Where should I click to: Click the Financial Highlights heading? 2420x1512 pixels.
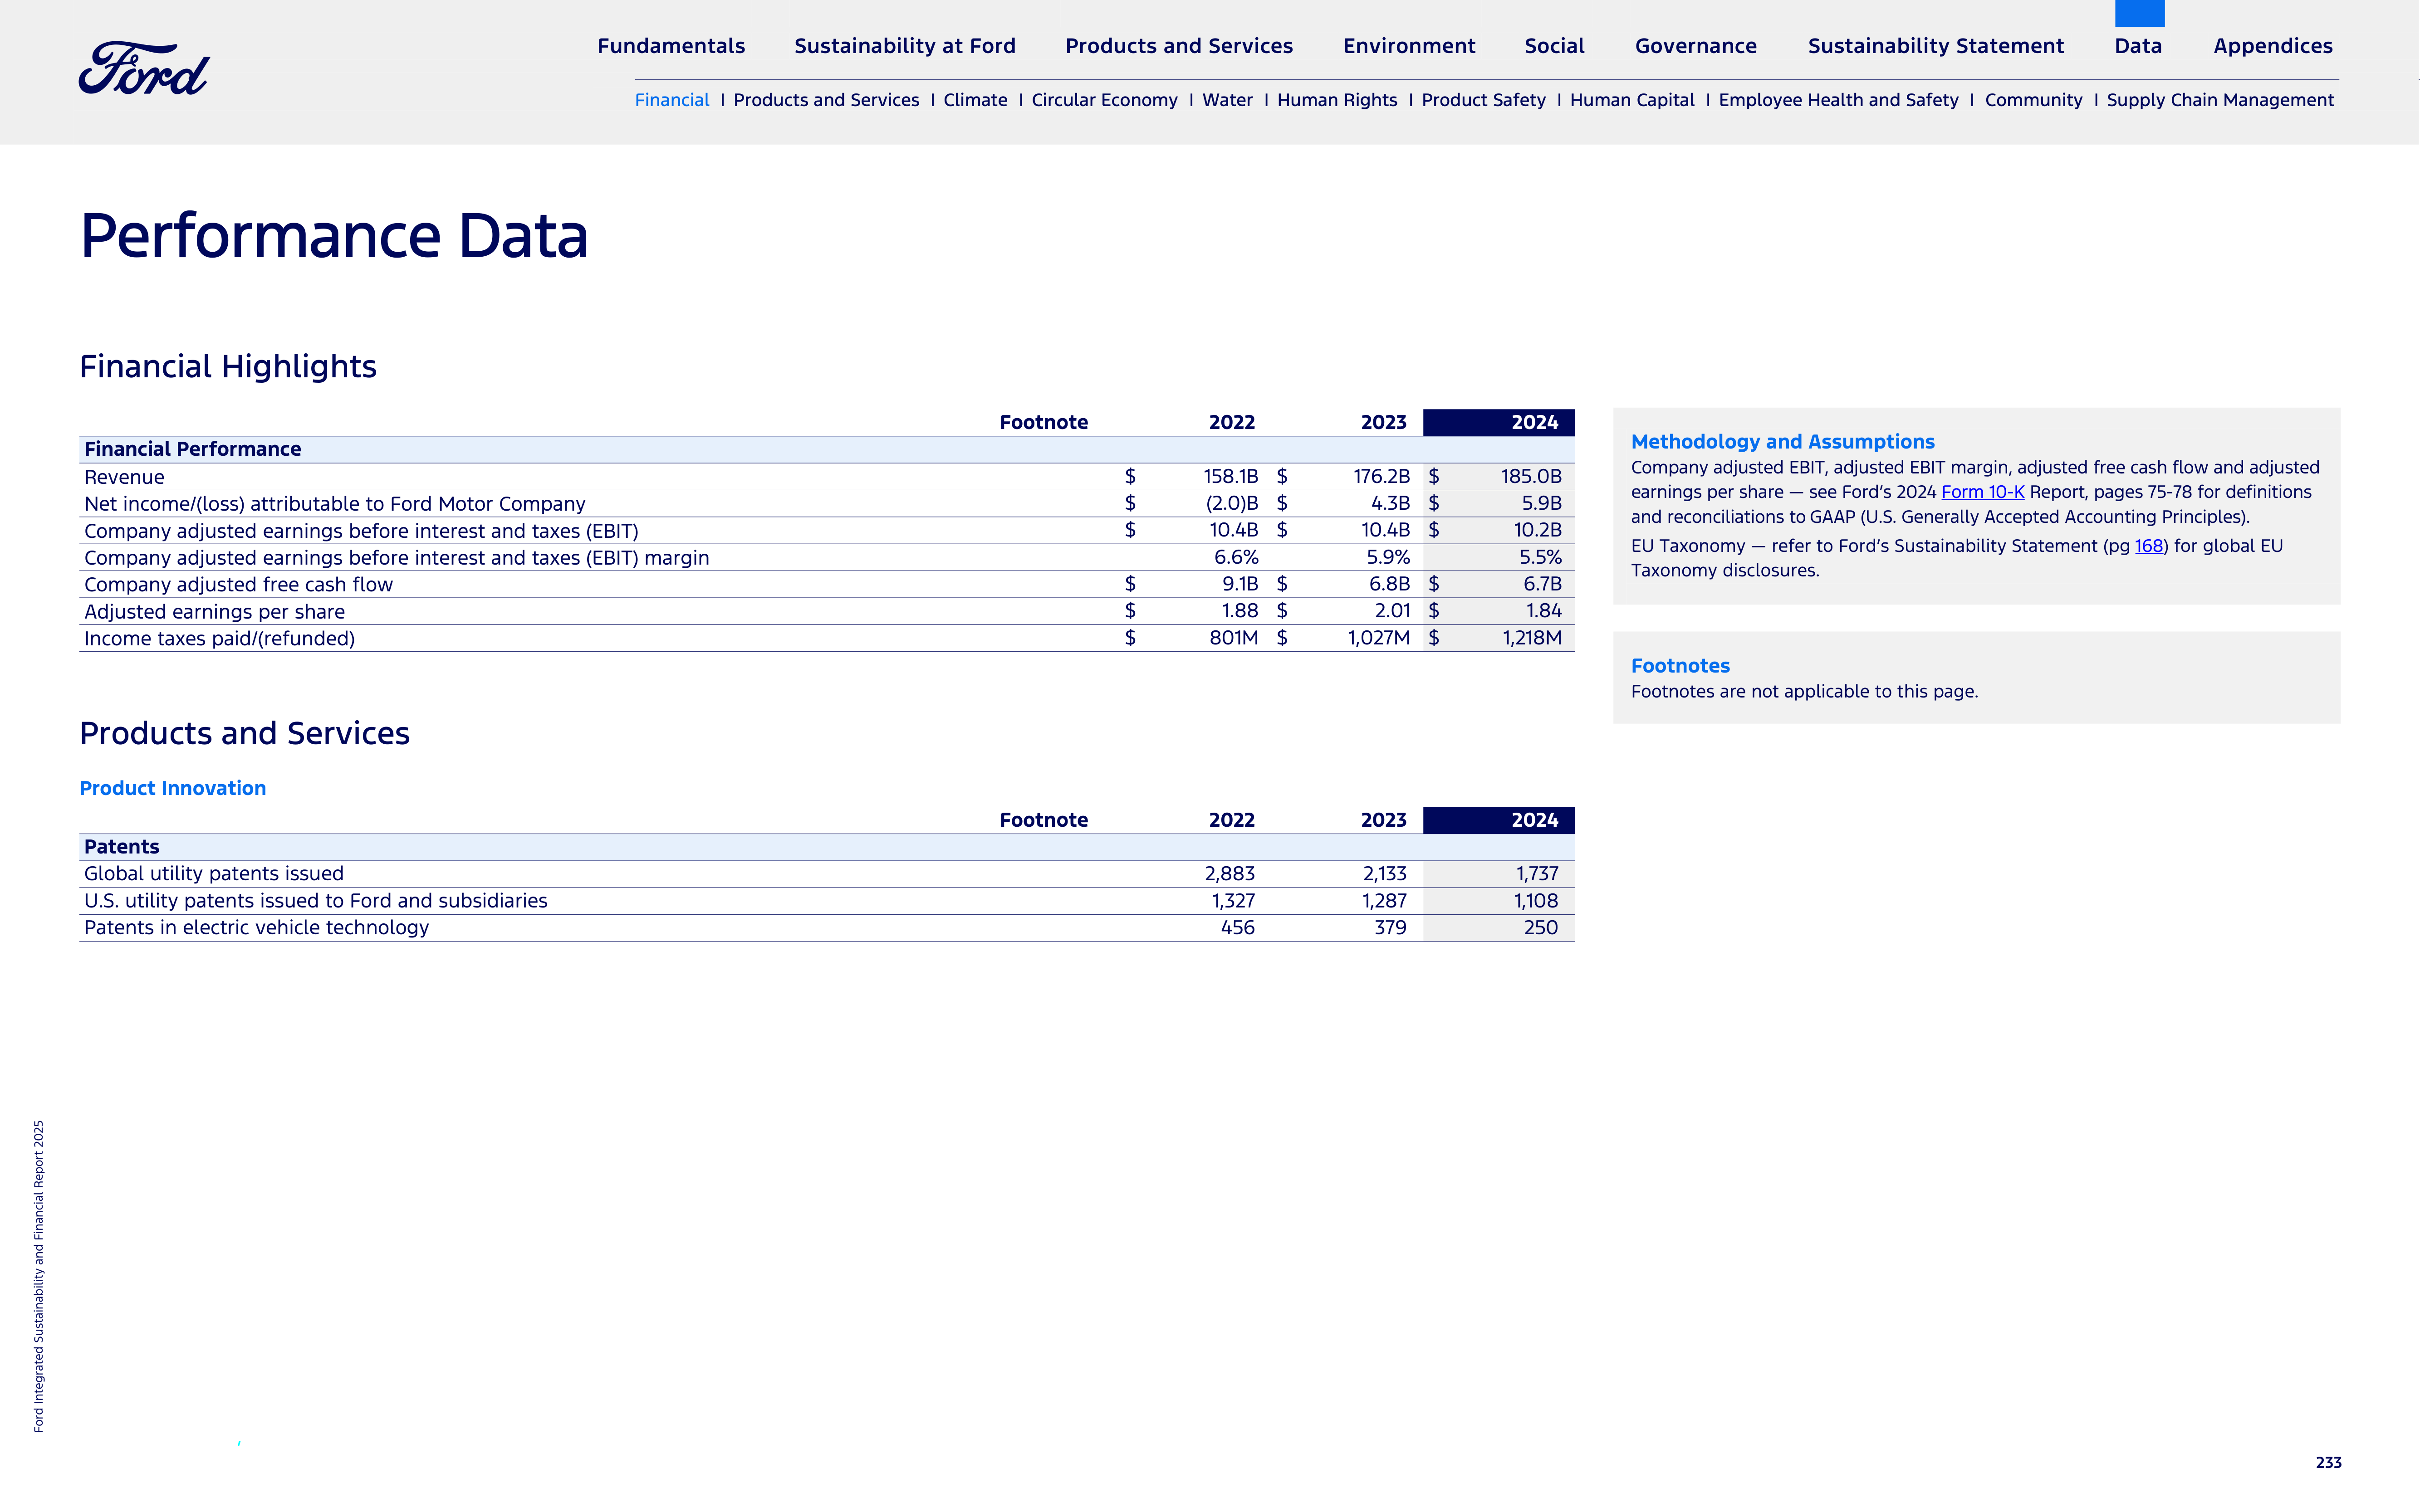pos(228,367)
